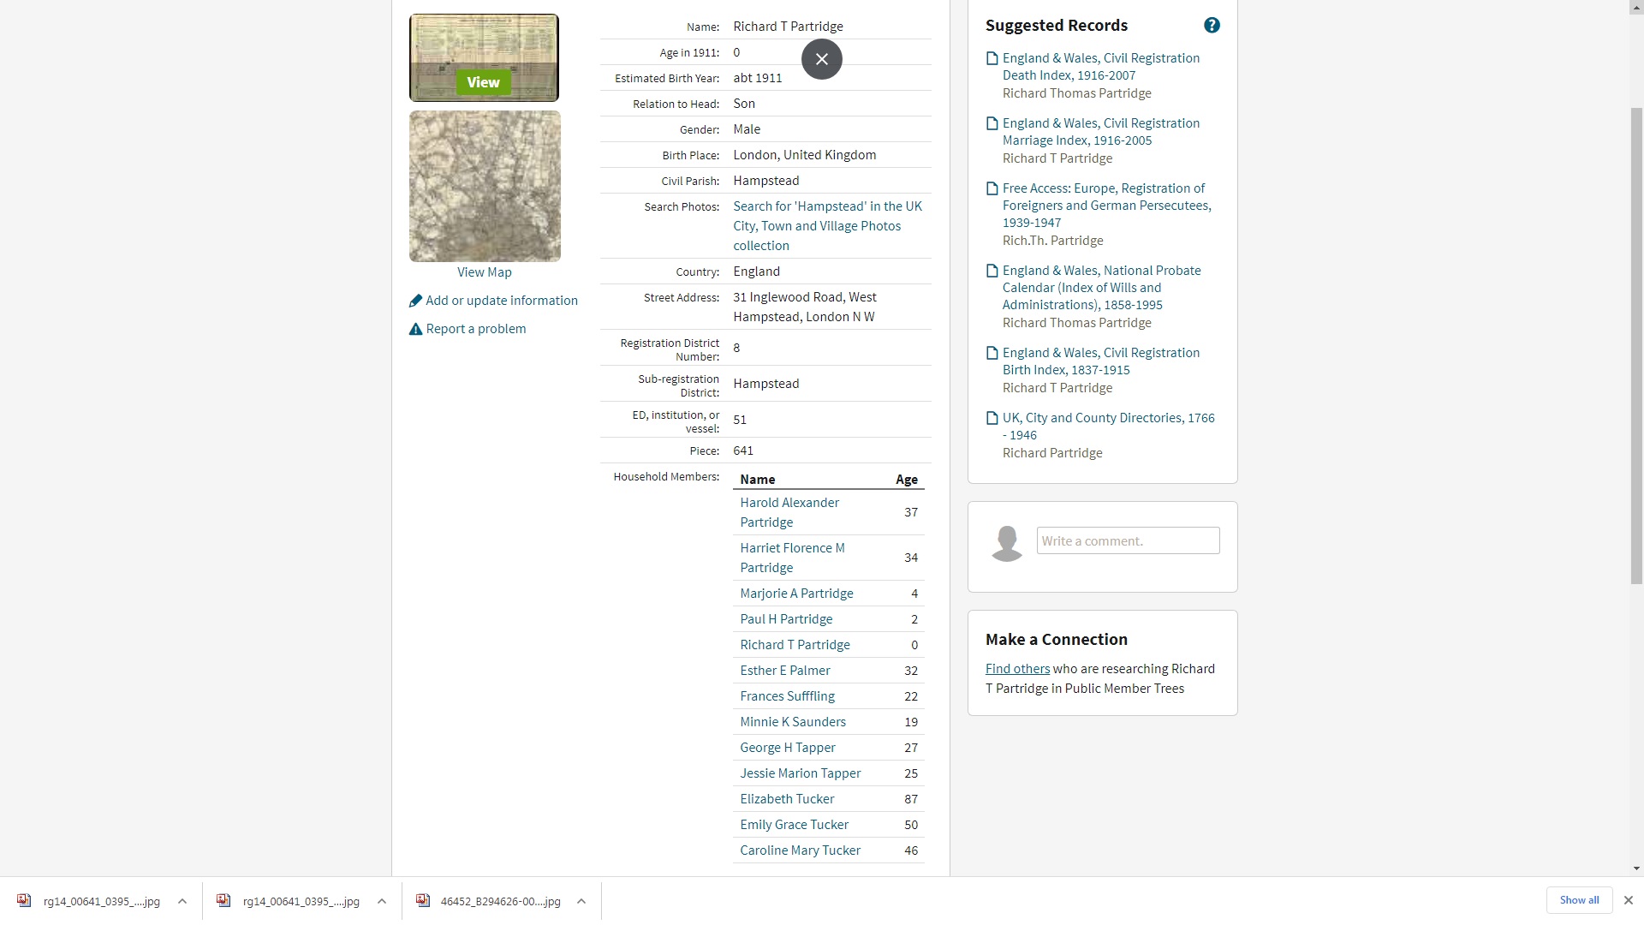The image size is (1644, 925).
Task: Click the commenter avatar silhouette icon
Action: [x=1007, y=543]
